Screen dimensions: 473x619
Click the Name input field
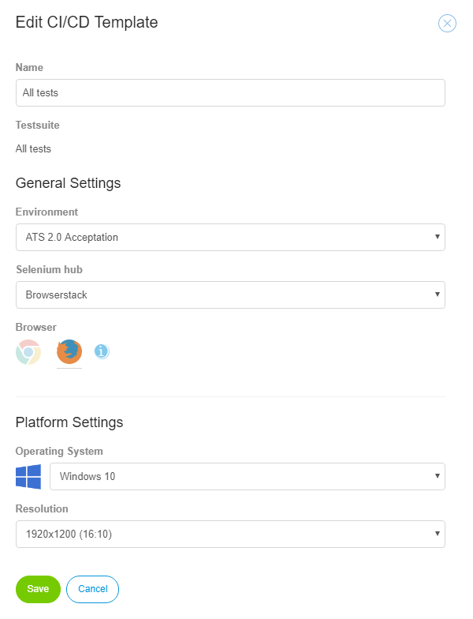point(230,93)
